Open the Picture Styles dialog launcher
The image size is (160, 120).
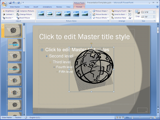coord(108,21)
